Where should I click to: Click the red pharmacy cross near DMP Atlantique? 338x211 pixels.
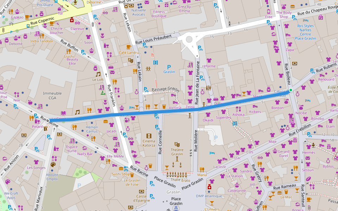pyautogui.click(x=209, y=187)
